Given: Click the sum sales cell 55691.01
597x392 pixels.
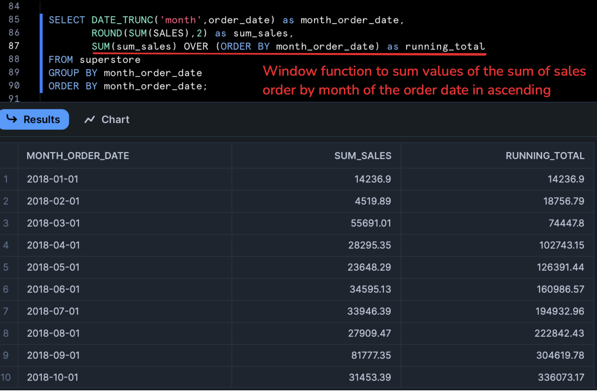Looking at the screenshot, I should [371, 223].
